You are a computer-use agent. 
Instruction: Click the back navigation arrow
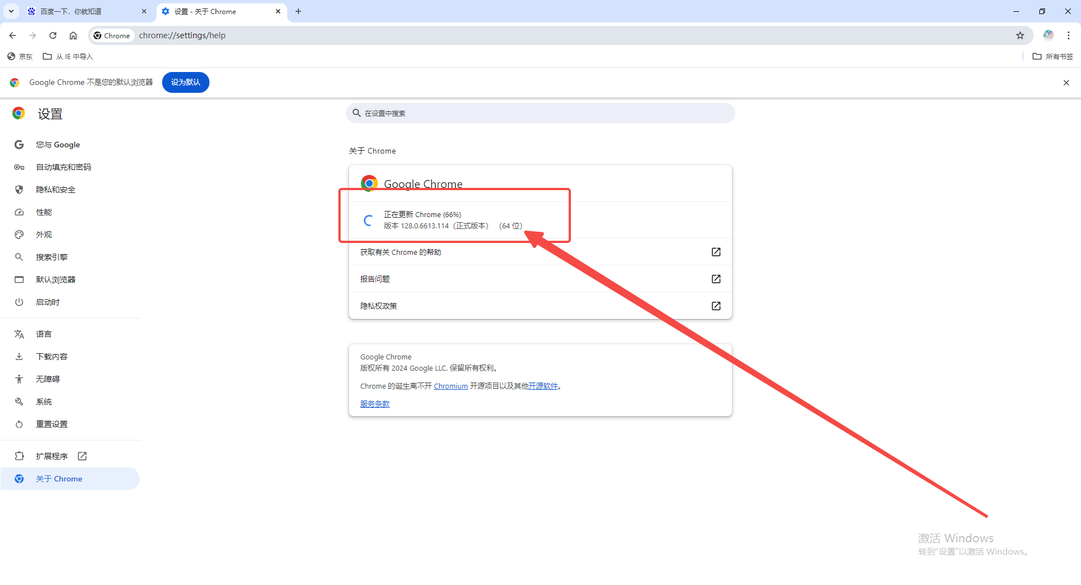(x=12, y=35)
